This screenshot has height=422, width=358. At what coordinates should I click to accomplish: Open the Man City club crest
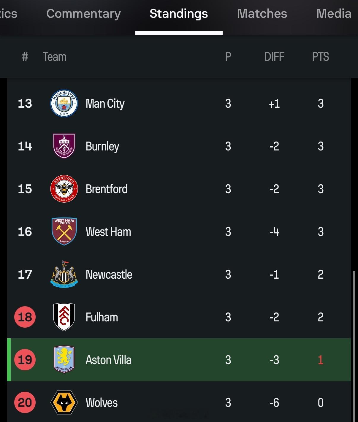point(64,104)
